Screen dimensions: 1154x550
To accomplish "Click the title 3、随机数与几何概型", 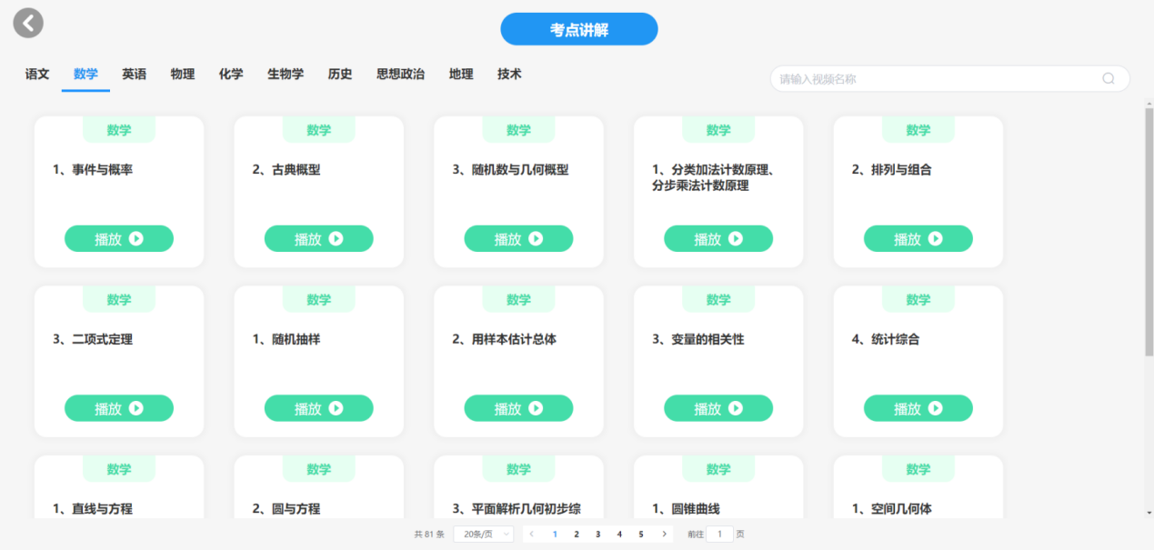I will pos(510,169).
